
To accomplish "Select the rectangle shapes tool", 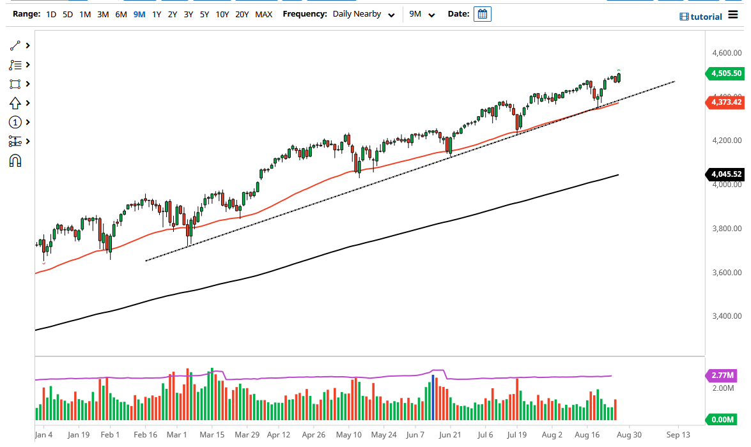I will (15, 83).
